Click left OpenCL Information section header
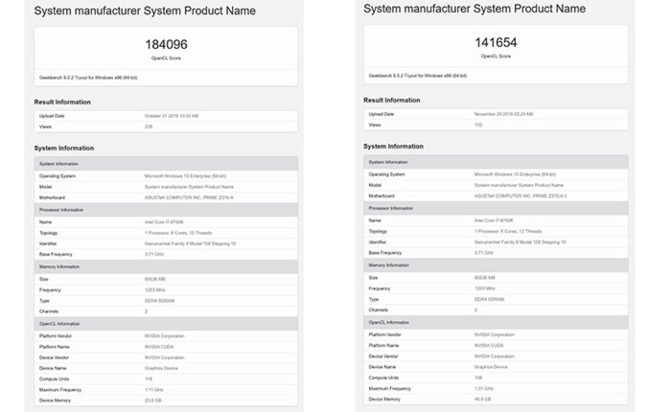The image size is (671, 412). click(59, 324)
